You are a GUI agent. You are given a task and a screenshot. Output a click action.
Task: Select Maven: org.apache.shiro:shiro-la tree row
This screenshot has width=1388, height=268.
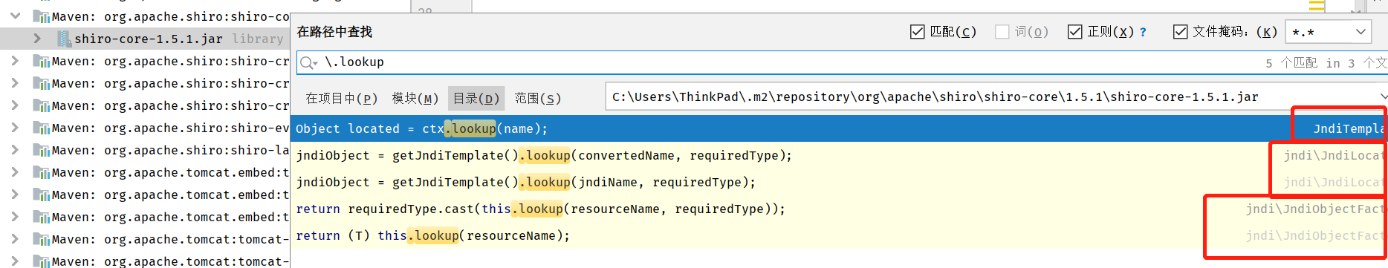tap(145, 150)
